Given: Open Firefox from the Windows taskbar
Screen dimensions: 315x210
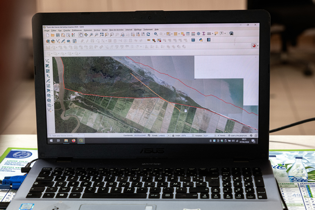Looking at the screenshot, I should click(x=73, y=141).
